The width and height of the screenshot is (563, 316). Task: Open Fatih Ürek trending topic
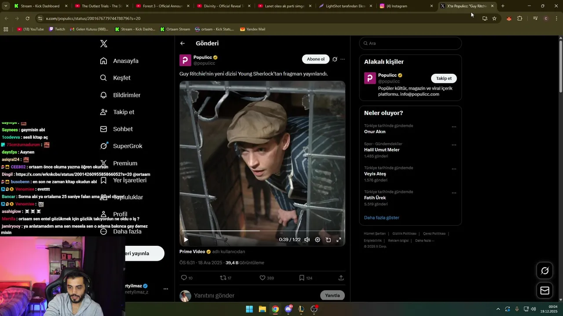375,198
